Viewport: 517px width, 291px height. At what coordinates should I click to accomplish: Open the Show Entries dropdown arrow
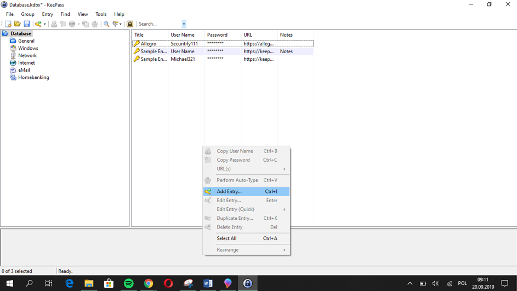coord(121,24)
